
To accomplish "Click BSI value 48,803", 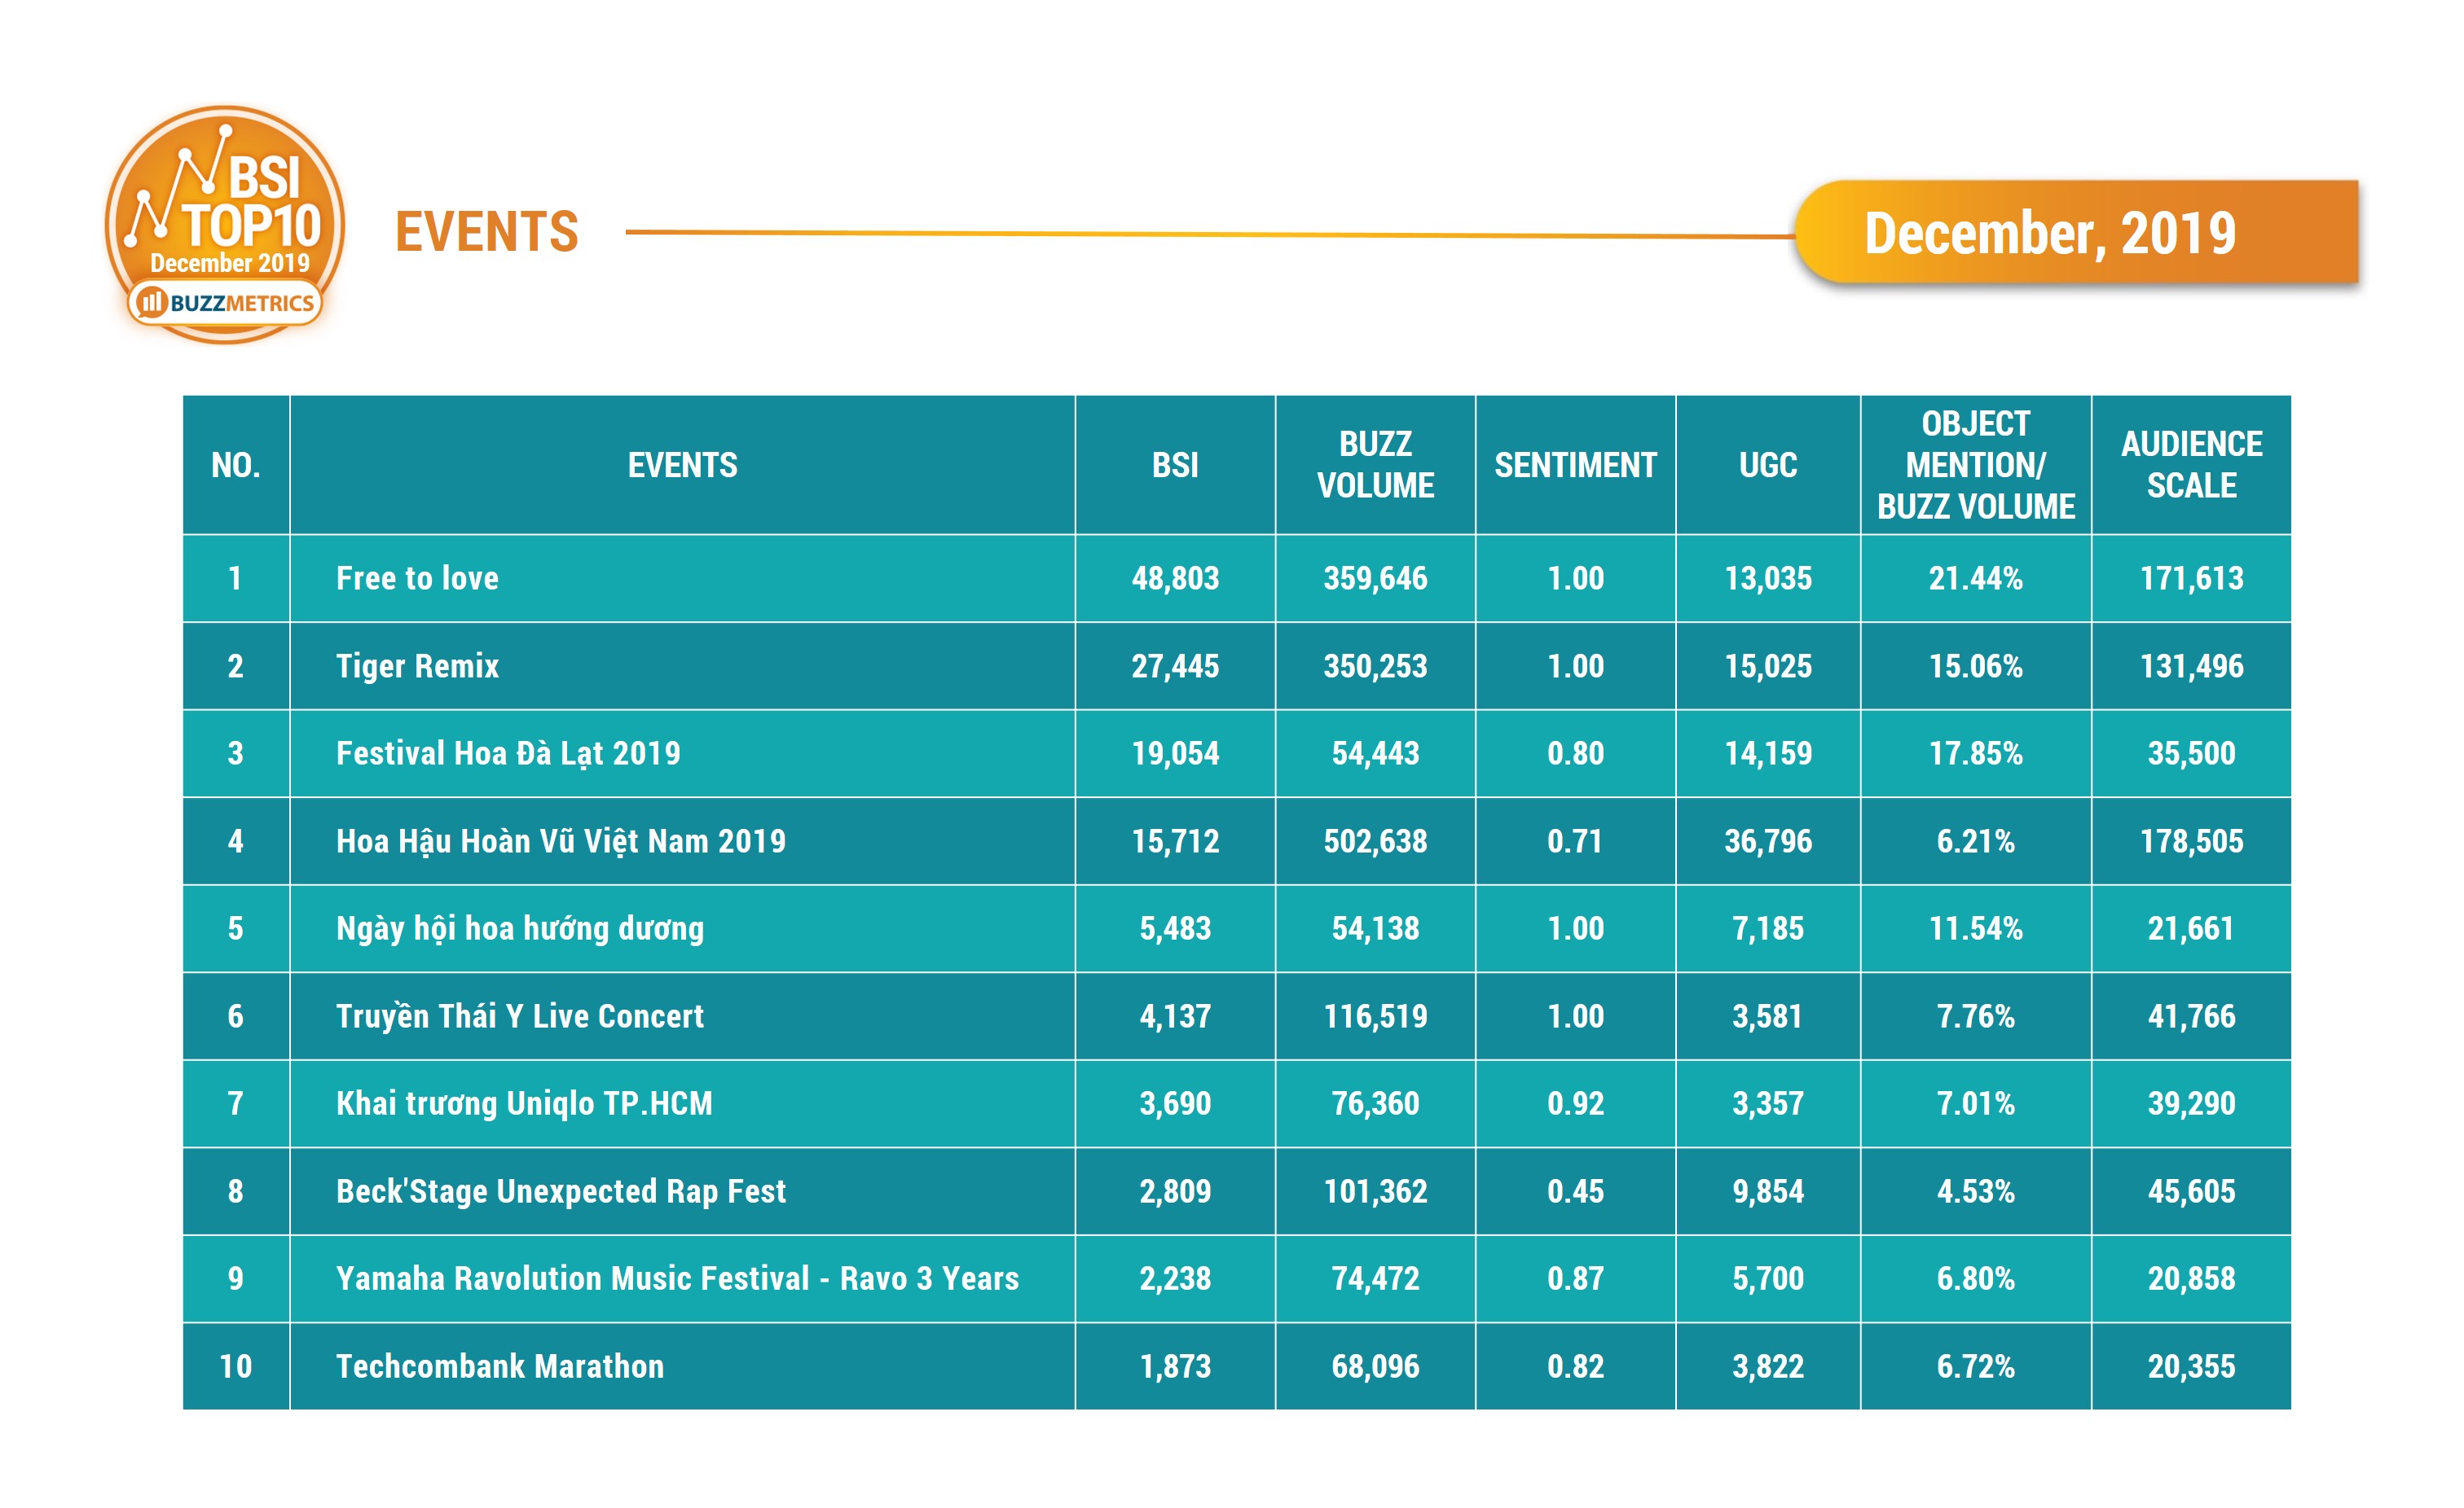I will [x=1175, y=579].
